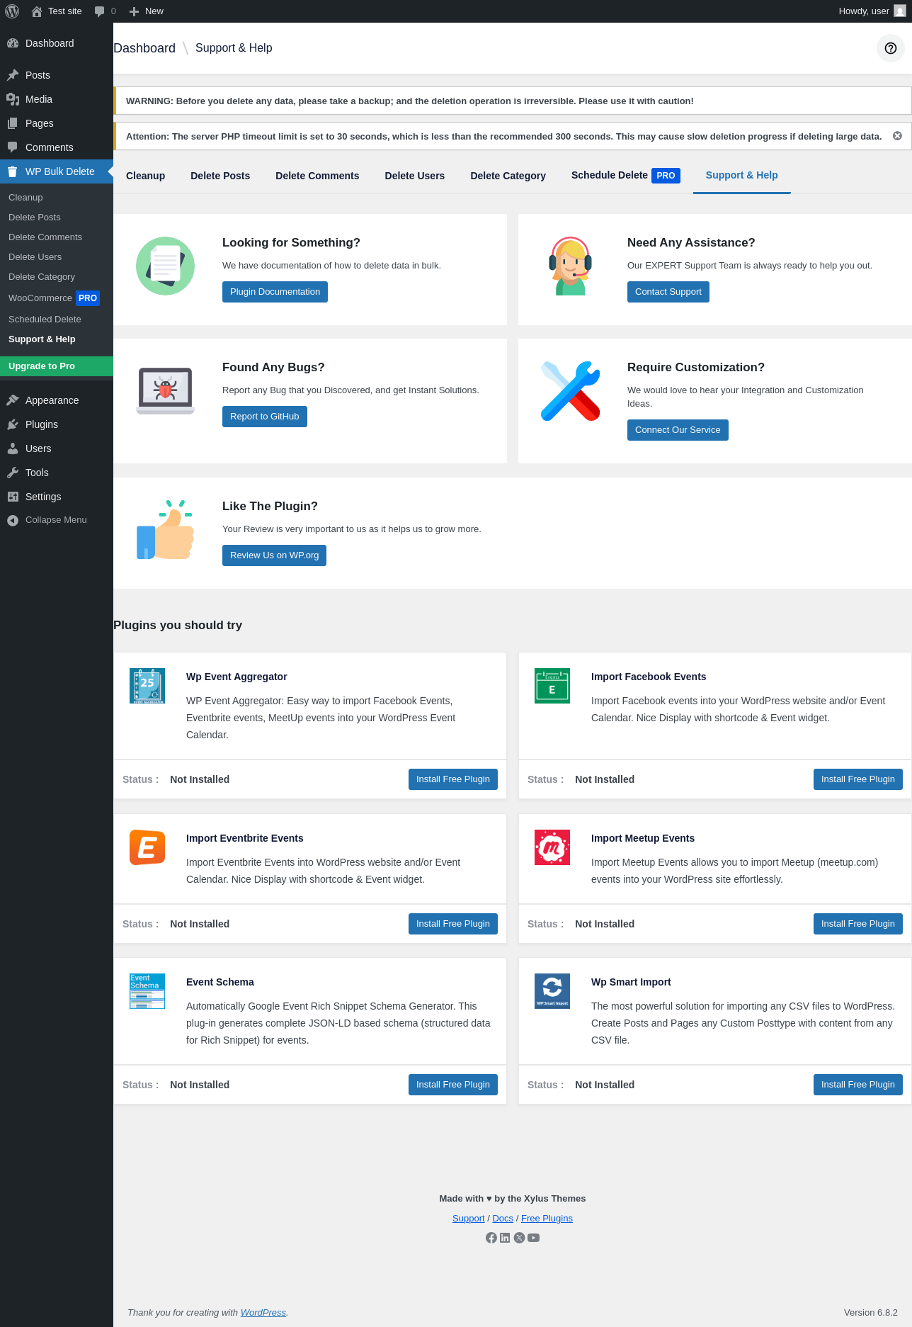
Task: Open the Howdy, user account menu
Action: 871,11
